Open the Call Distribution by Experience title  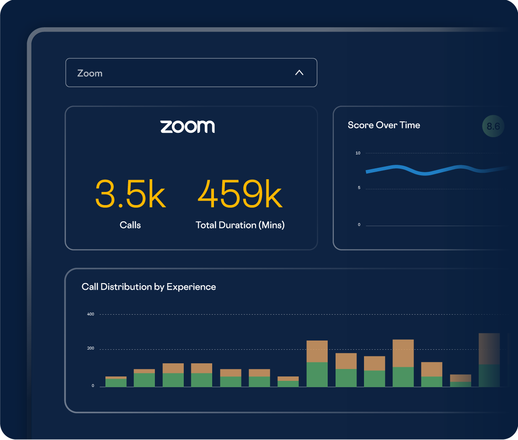click(x=149, y=287)
